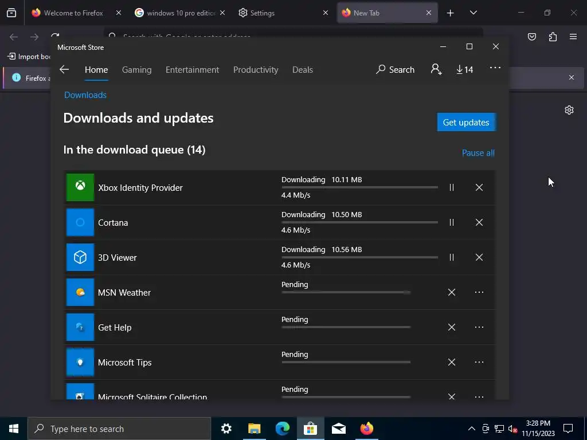Show hidden system tray icons

coord(471,429)
